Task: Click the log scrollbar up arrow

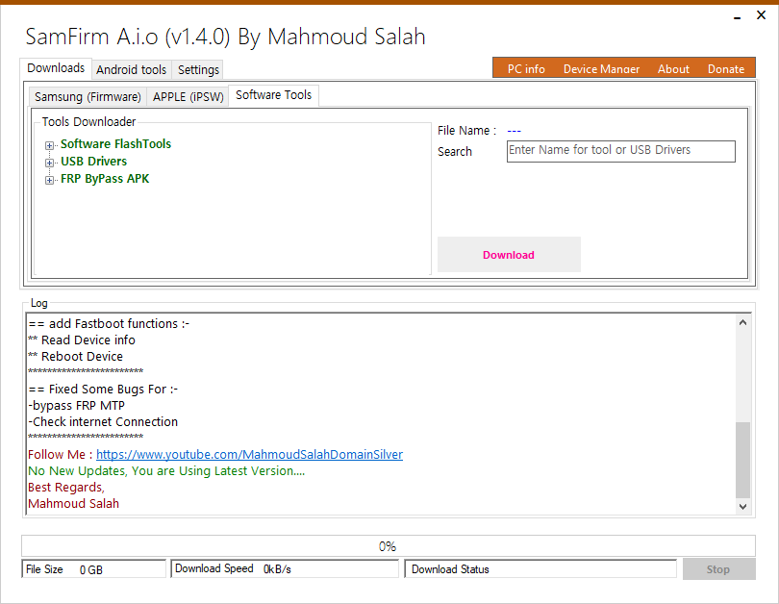Action: 742,322
